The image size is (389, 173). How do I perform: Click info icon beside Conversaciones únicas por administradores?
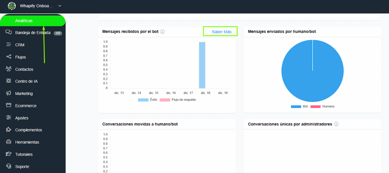point(337,124)
